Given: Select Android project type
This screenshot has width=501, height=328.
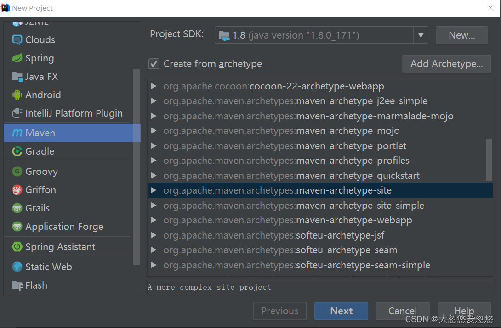Looking at the screenshot, I should pos(68,95).
